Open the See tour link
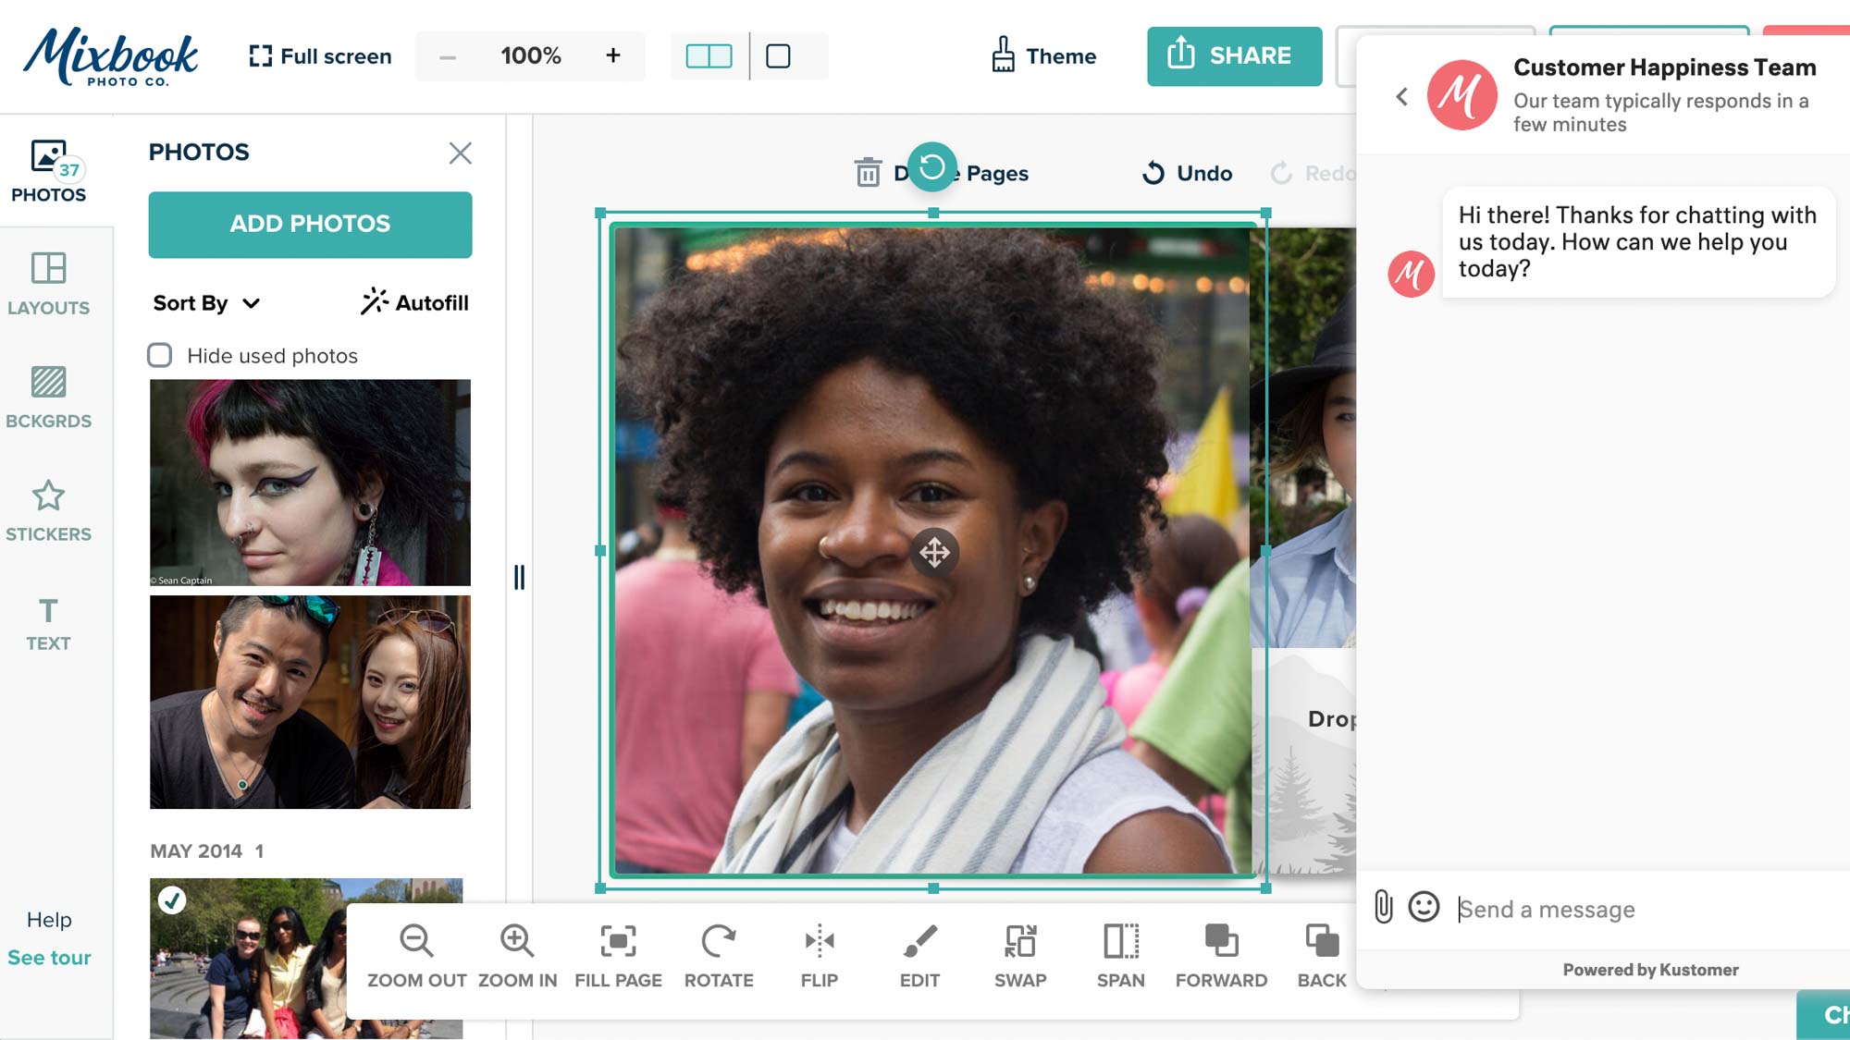This screenshot has height=1040, width=1850. 48,957
